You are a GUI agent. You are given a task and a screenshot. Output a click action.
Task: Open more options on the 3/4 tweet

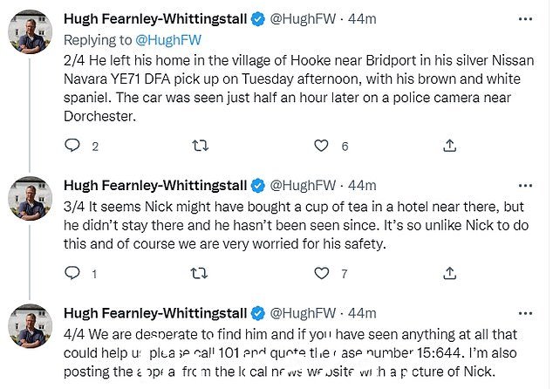coord(525,186)
